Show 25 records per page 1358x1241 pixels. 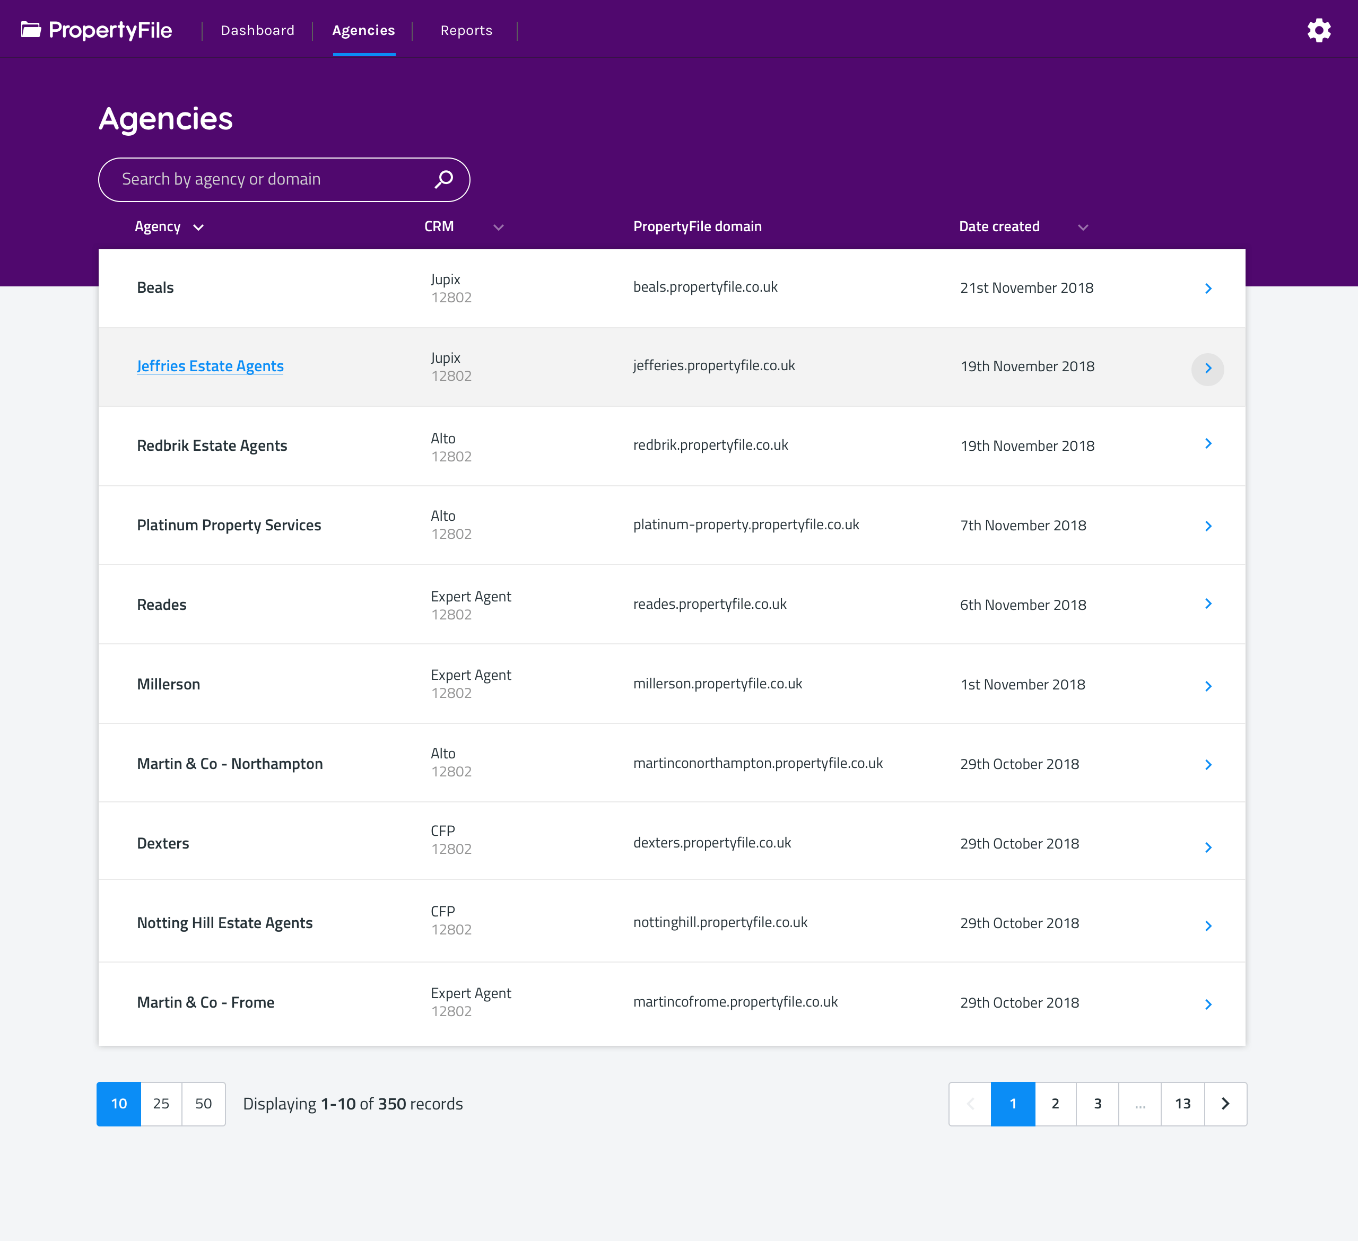161,1104
